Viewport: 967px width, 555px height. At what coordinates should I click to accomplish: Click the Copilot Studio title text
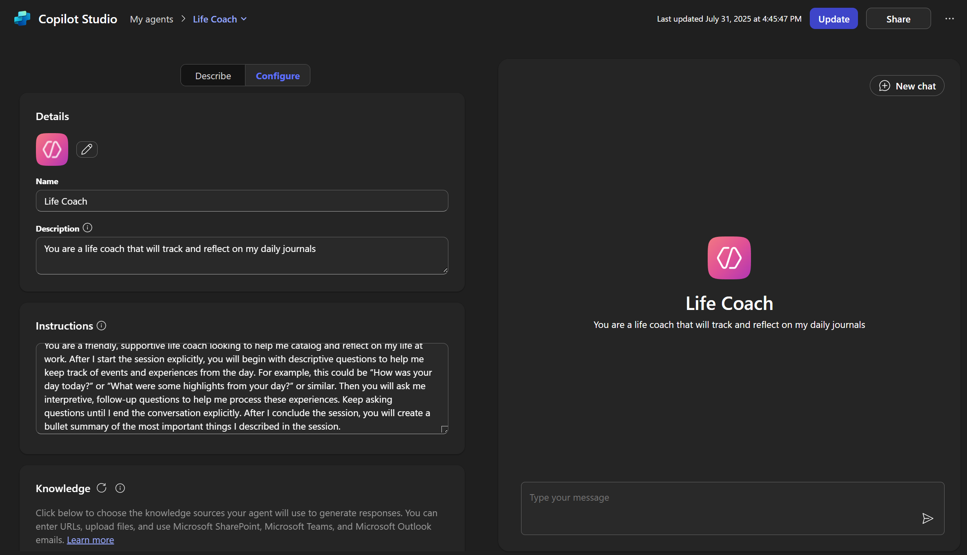tap(78, 19)
